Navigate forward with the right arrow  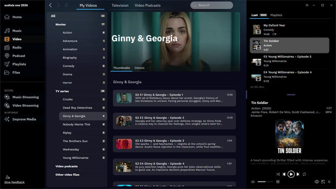click(x=58, y=5)
